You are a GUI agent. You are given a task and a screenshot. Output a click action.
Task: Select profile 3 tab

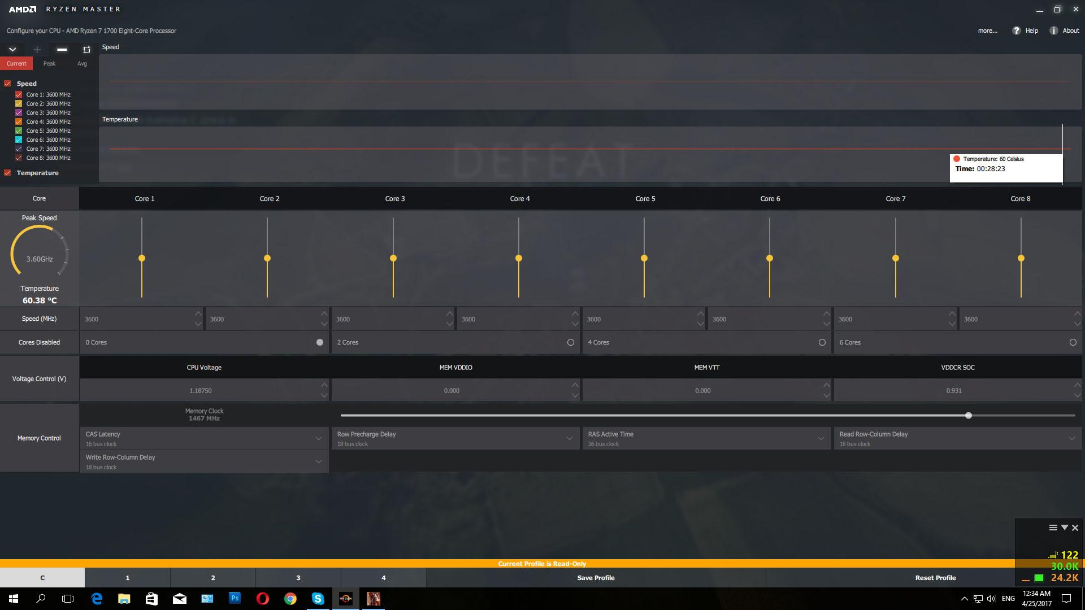click(298, 578)
